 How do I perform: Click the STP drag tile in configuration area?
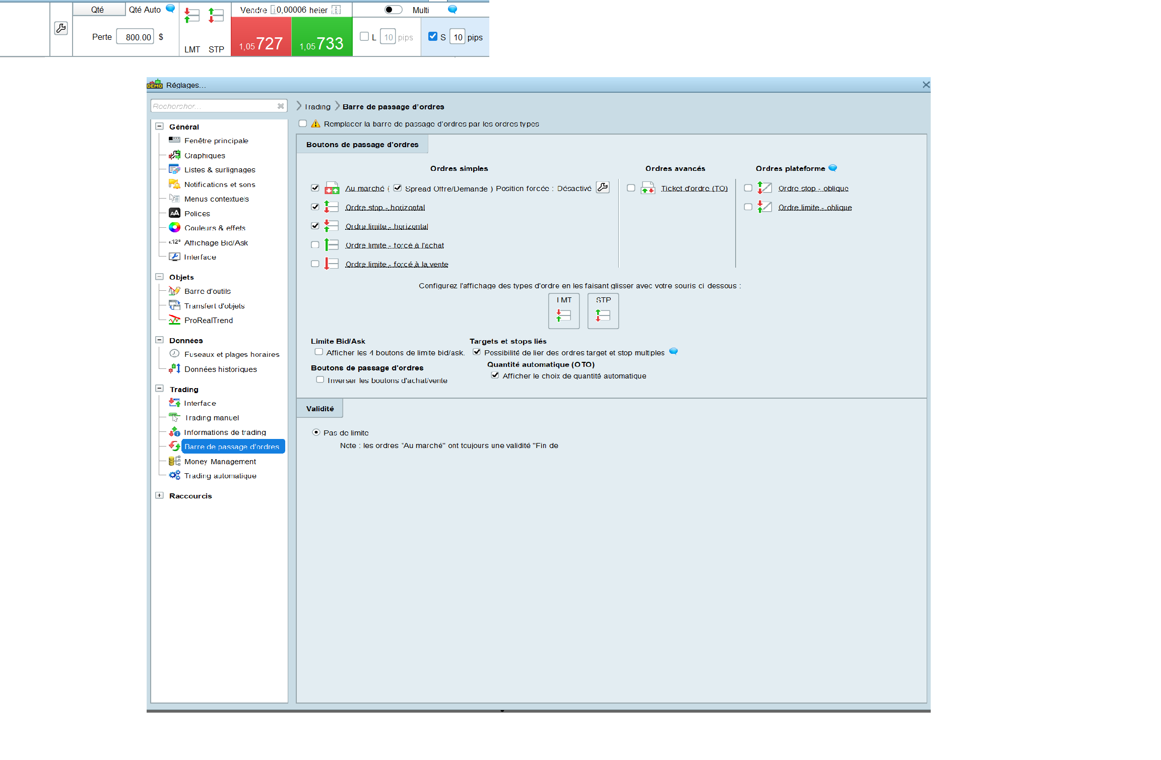(x=603, y=311)
